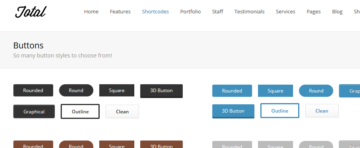The image size is (360, 148).
Task: Open the Blog link
Action: (337, 11)
